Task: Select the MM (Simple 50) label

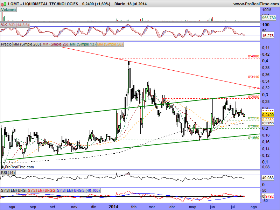Action: pos(110,44)
